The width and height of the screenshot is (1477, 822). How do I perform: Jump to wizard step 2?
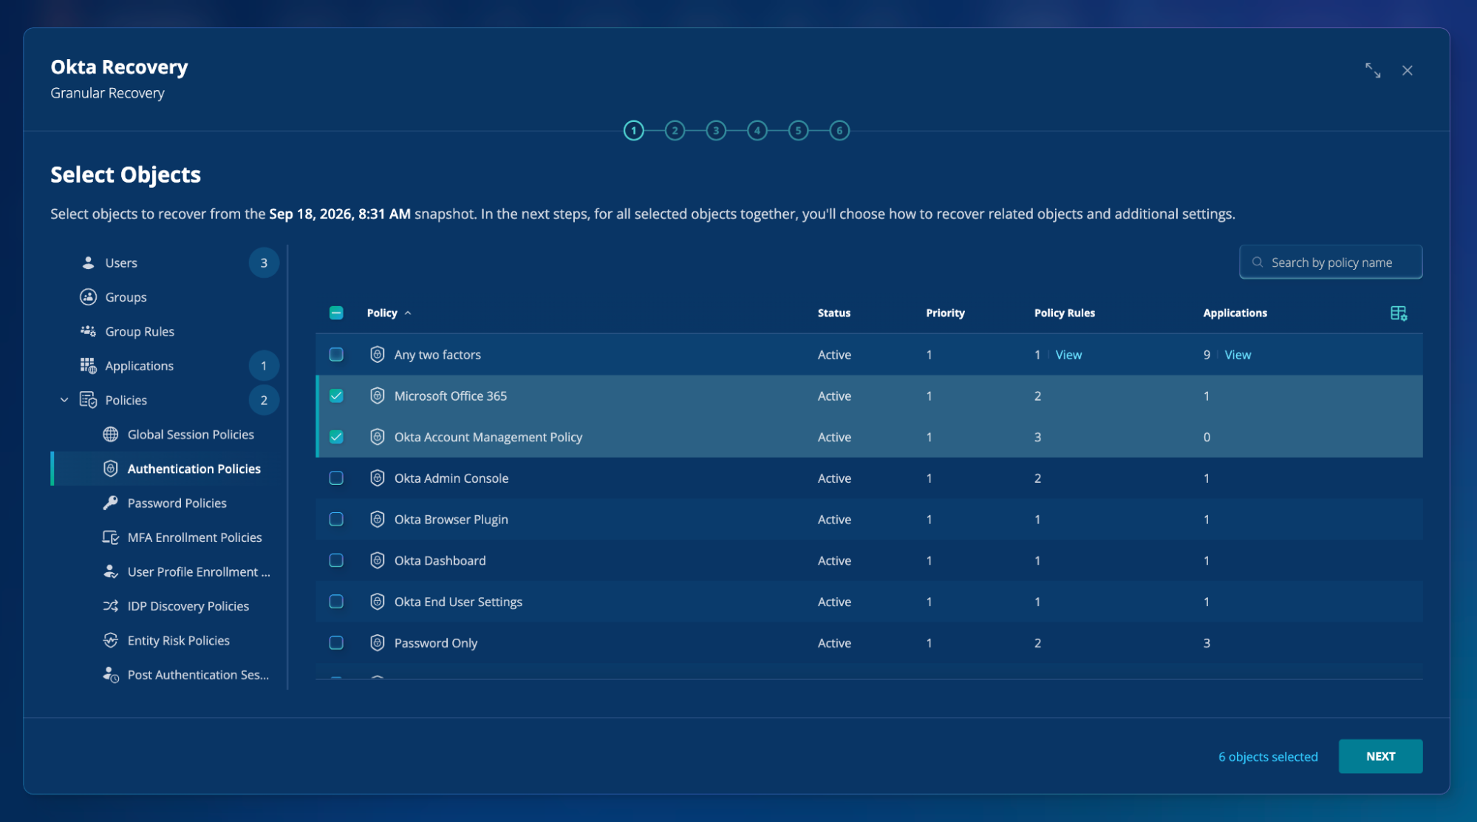tap(675, 131)
